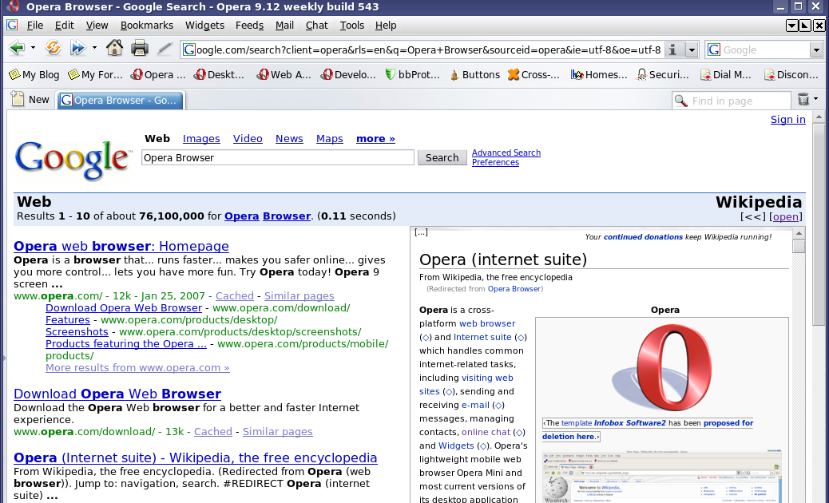Collapse the Wikipedia panel with [<<]
Image resolution: width=829 pixels, height=503 pixels.
point(753,216)
